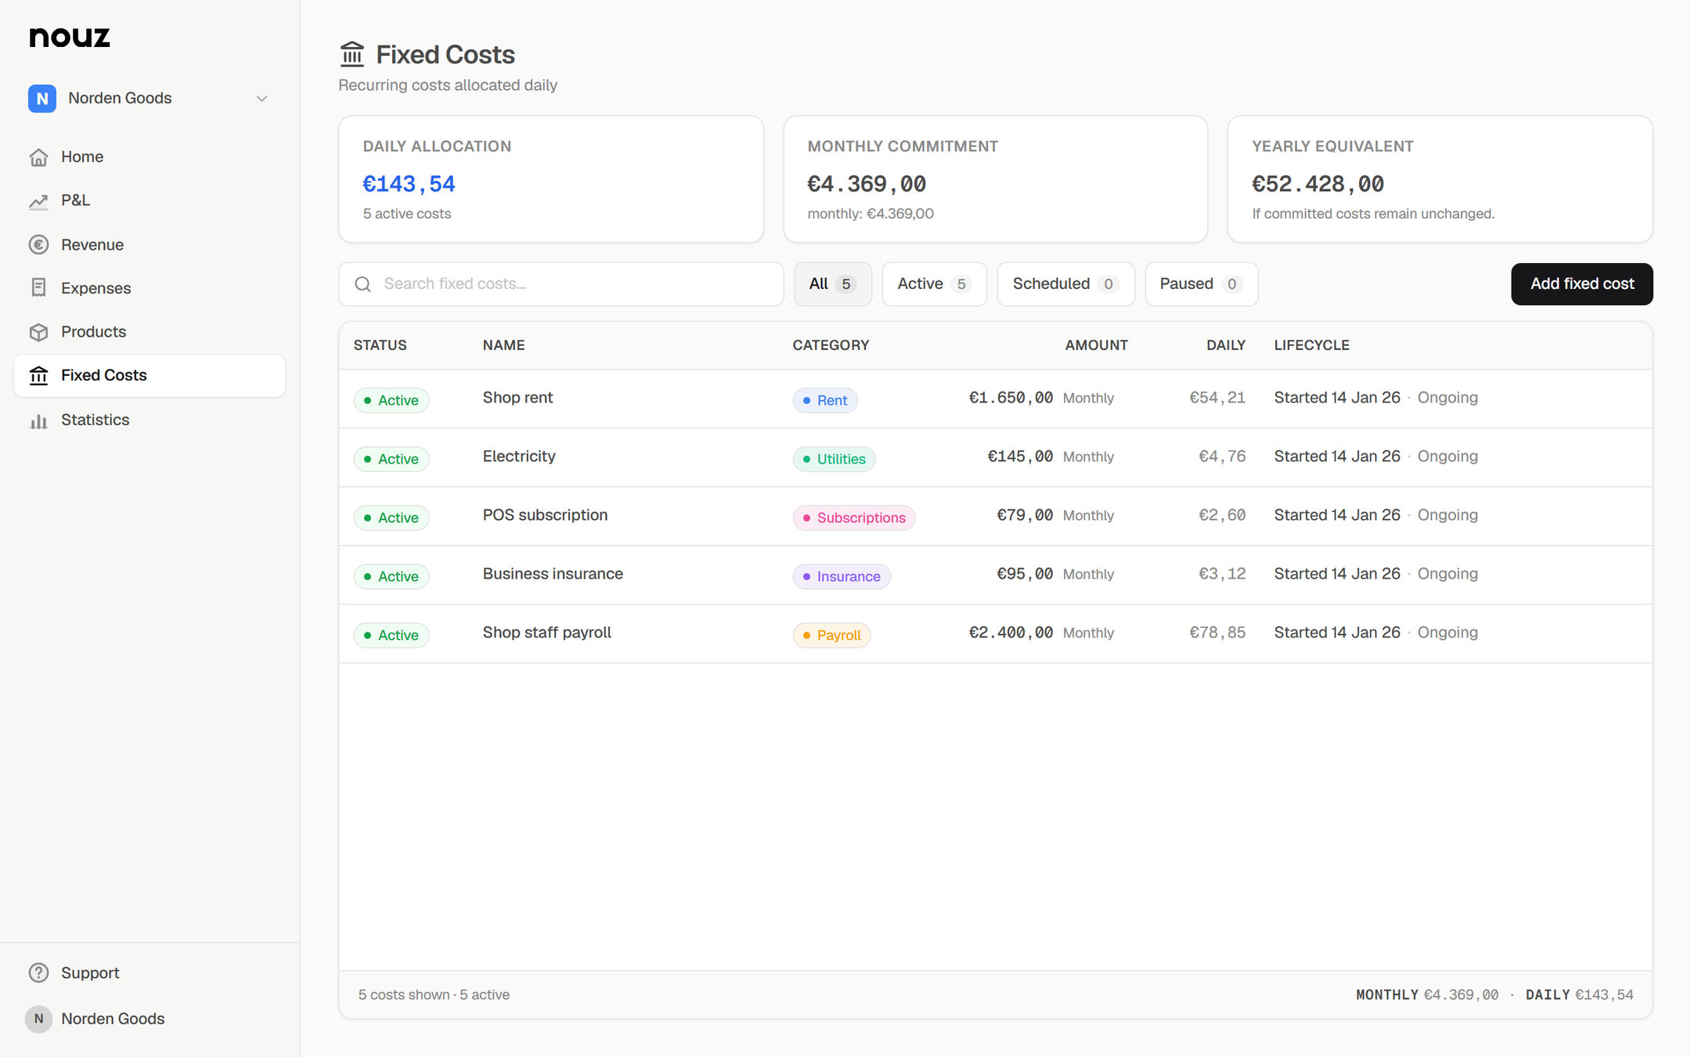Click the DAILY column header
The height and width of the screenshot is (1057, 1691).
(1225, 345)
